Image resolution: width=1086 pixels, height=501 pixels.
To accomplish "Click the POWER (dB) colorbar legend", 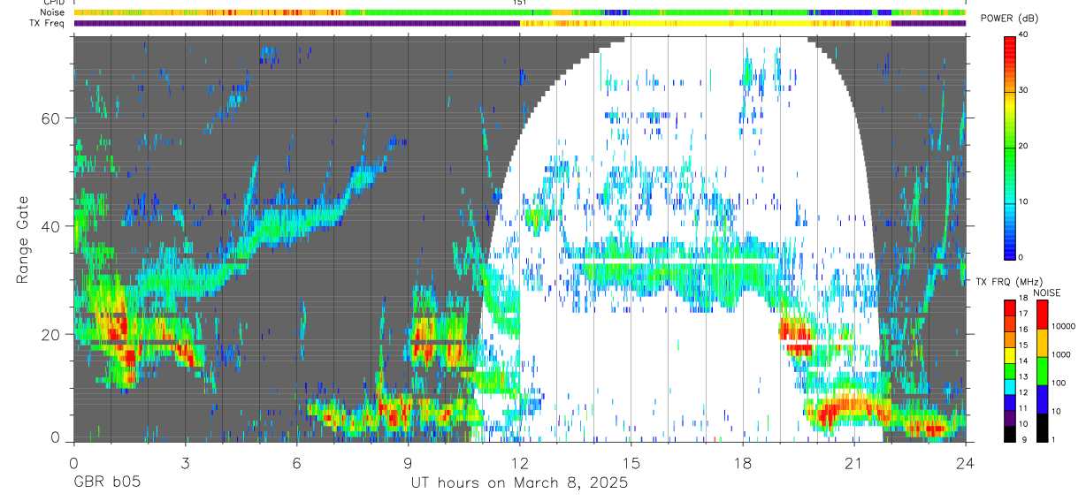I will point(1011,147).
